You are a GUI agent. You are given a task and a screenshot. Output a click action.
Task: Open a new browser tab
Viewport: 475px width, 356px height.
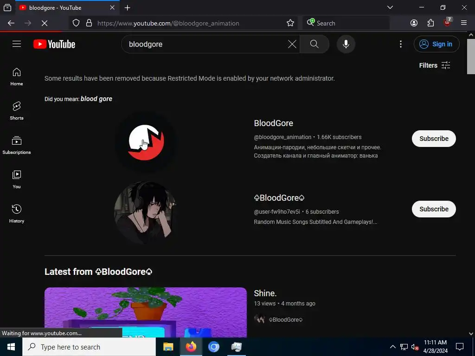(x=128, y=7)
